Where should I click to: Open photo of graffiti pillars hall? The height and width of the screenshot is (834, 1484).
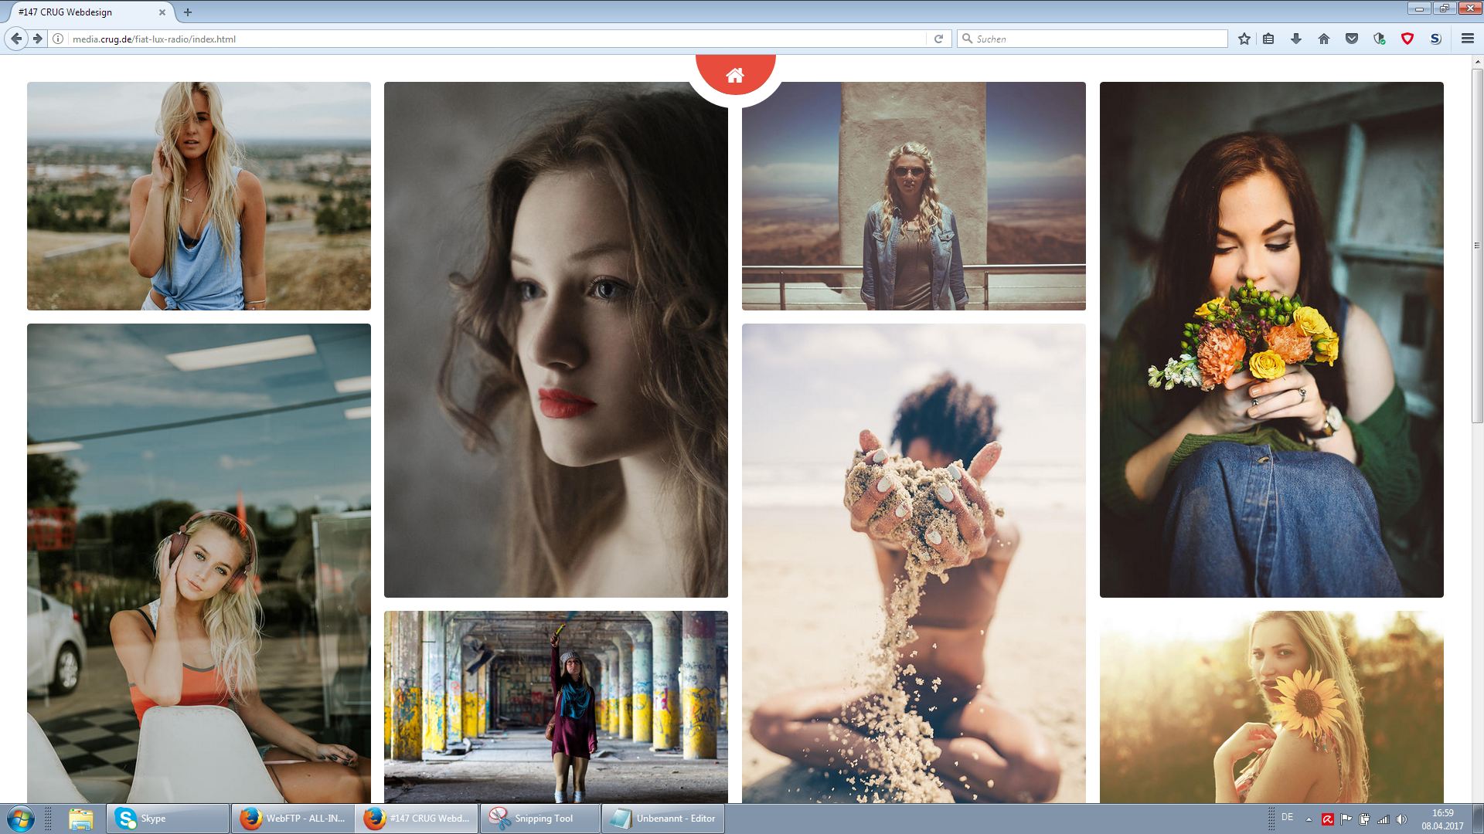[556, 707]
